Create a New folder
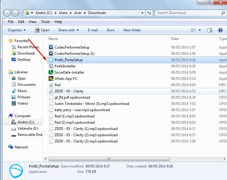The height and width of the screenshot is (180, 227). (132, 30)
